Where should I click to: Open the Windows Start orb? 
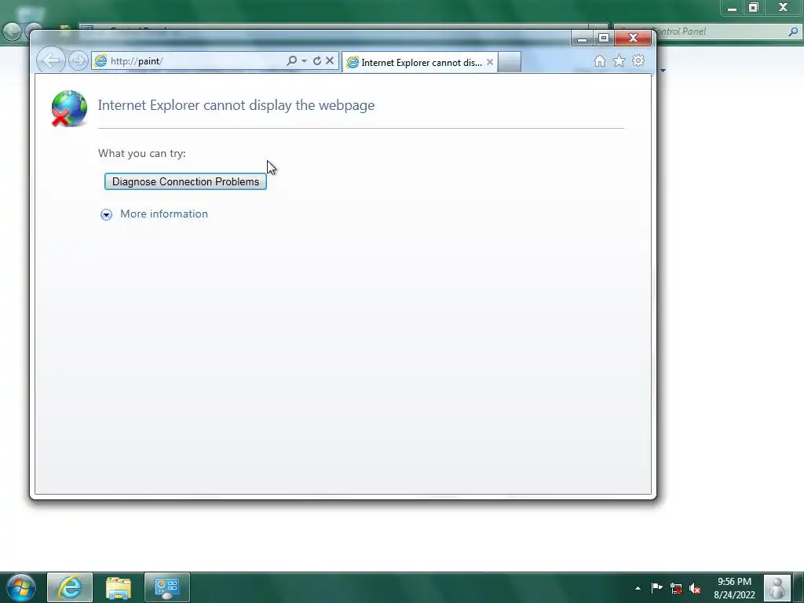(x=21, y=587)
